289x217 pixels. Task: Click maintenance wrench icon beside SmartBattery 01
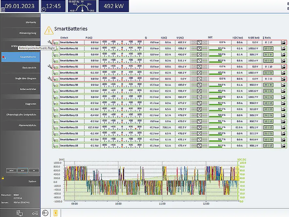(x=50, y=43)
